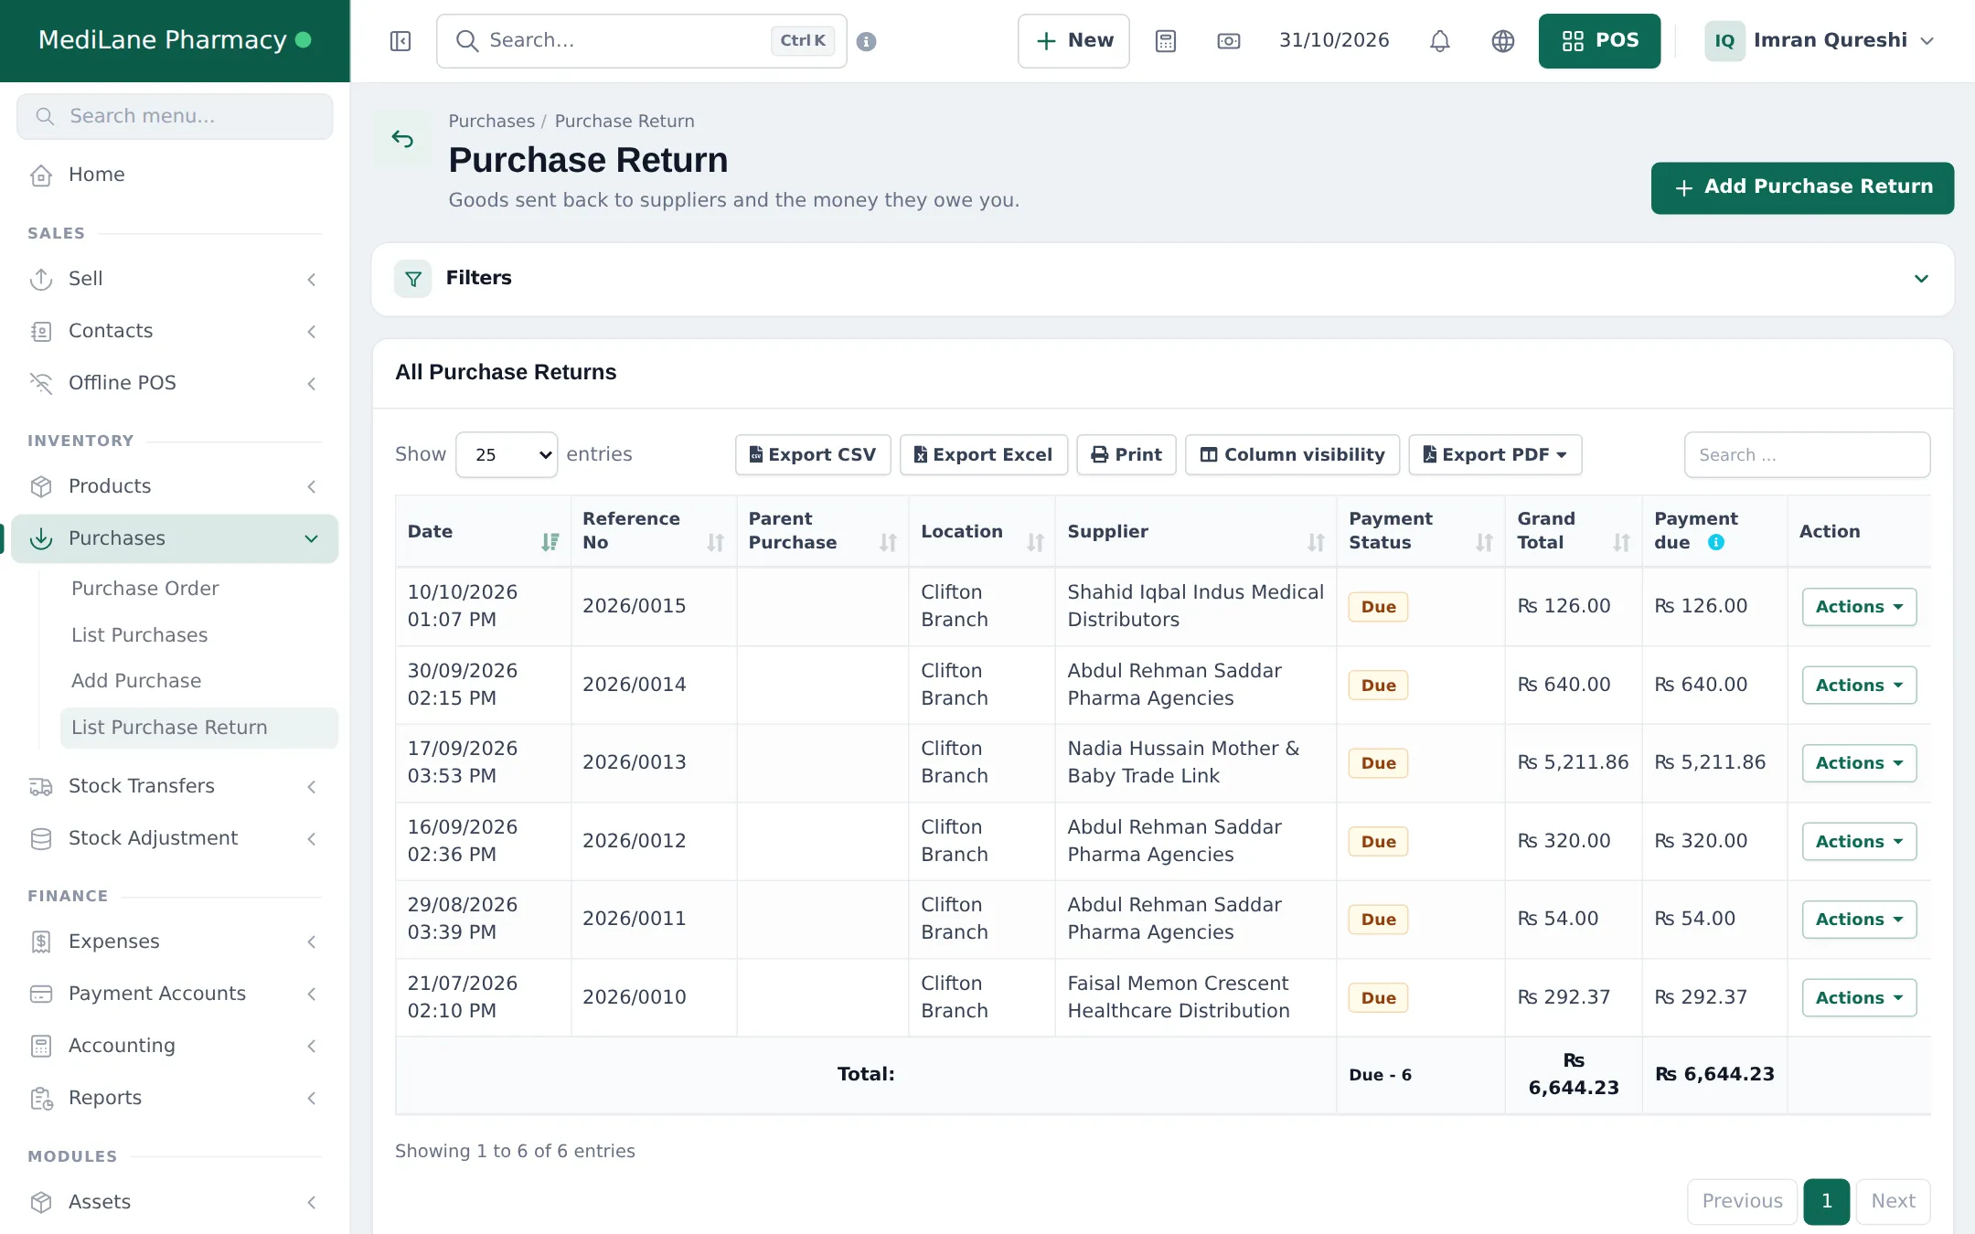Click the Payment due info icon

[x=1716, y=542]
